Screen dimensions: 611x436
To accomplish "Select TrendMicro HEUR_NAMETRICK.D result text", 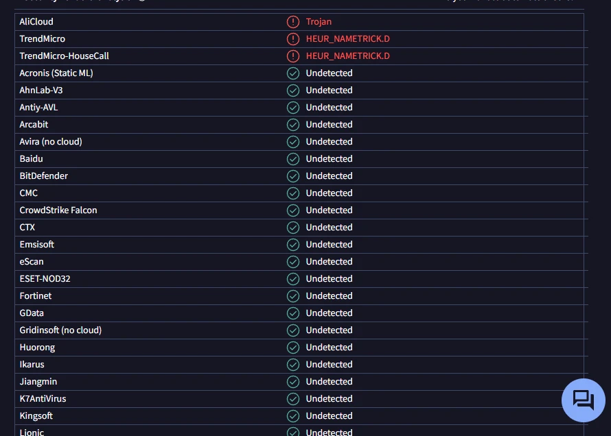I will 347,39.
